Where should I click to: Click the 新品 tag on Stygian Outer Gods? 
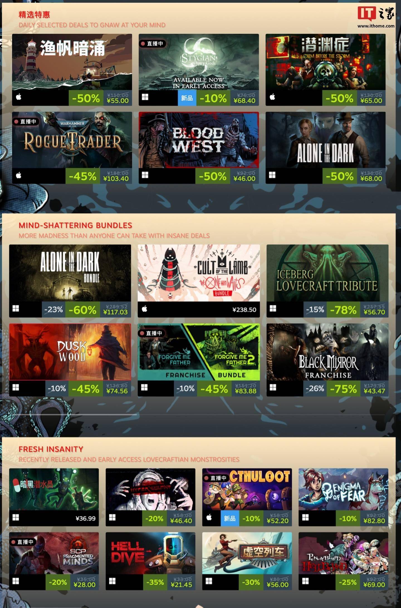[x=187, y=98]
